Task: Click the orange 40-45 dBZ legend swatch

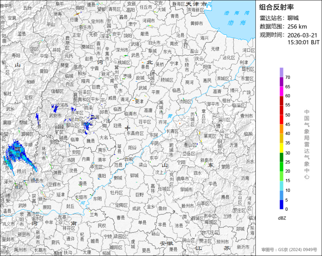Action: point(281,129)
